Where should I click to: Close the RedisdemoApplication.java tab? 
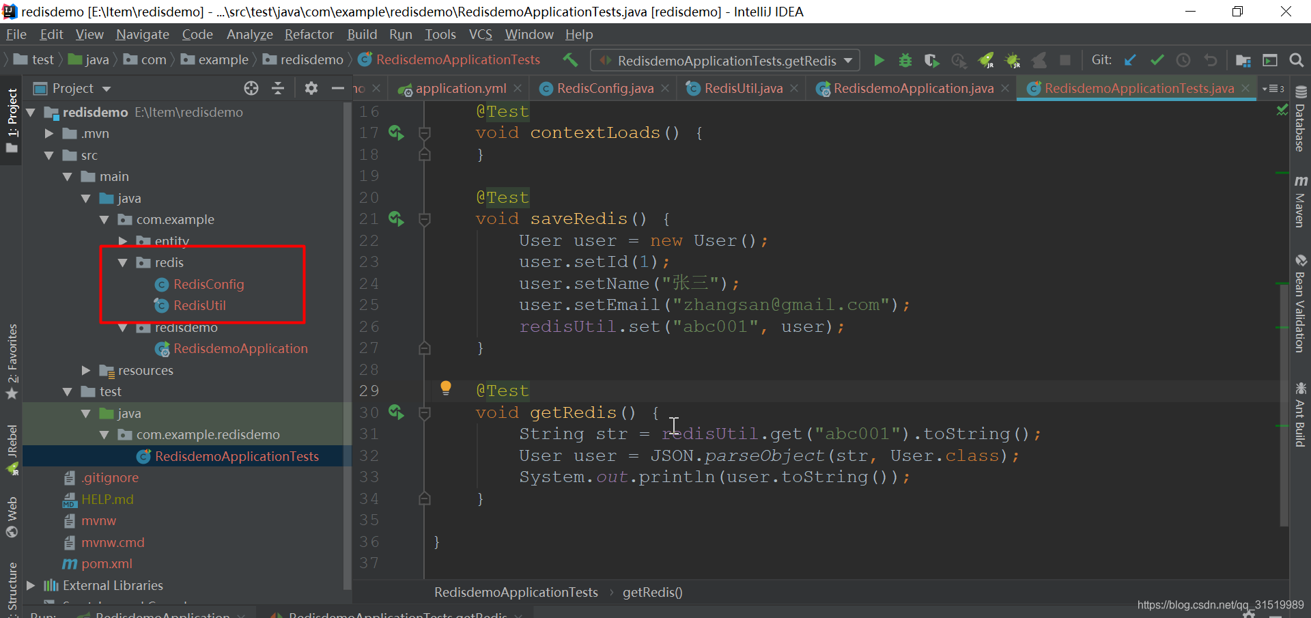[1004, 88]
